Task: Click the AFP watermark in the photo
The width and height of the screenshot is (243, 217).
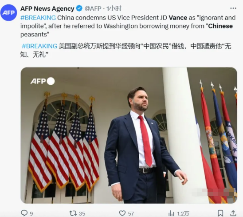Action: (43, 81)
